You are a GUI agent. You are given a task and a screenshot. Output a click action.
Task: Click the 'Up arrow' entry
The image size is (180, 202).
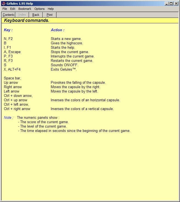click(11, 82)
